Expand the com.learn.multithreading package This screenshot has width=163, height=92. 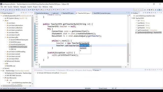[x=5, y=52]
